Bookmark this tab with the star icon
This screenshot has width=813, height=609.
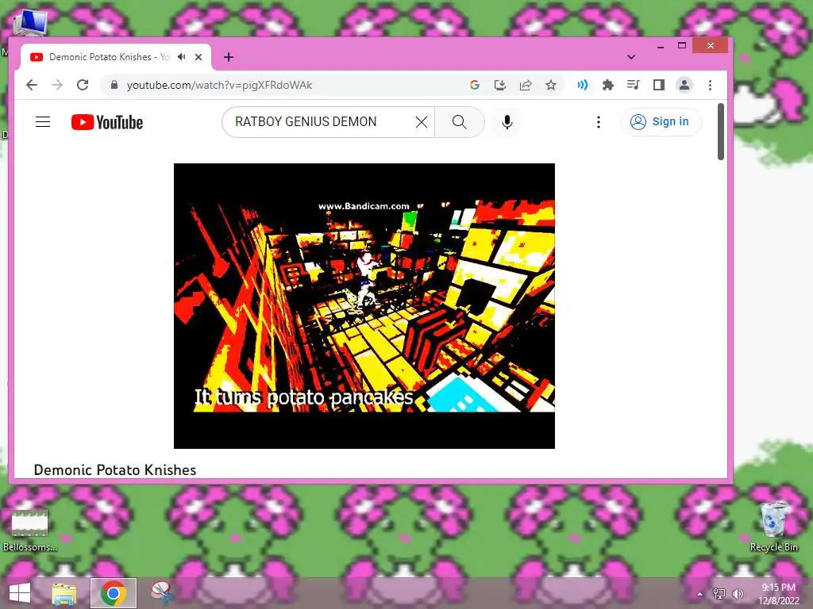(x=551, y=85)
